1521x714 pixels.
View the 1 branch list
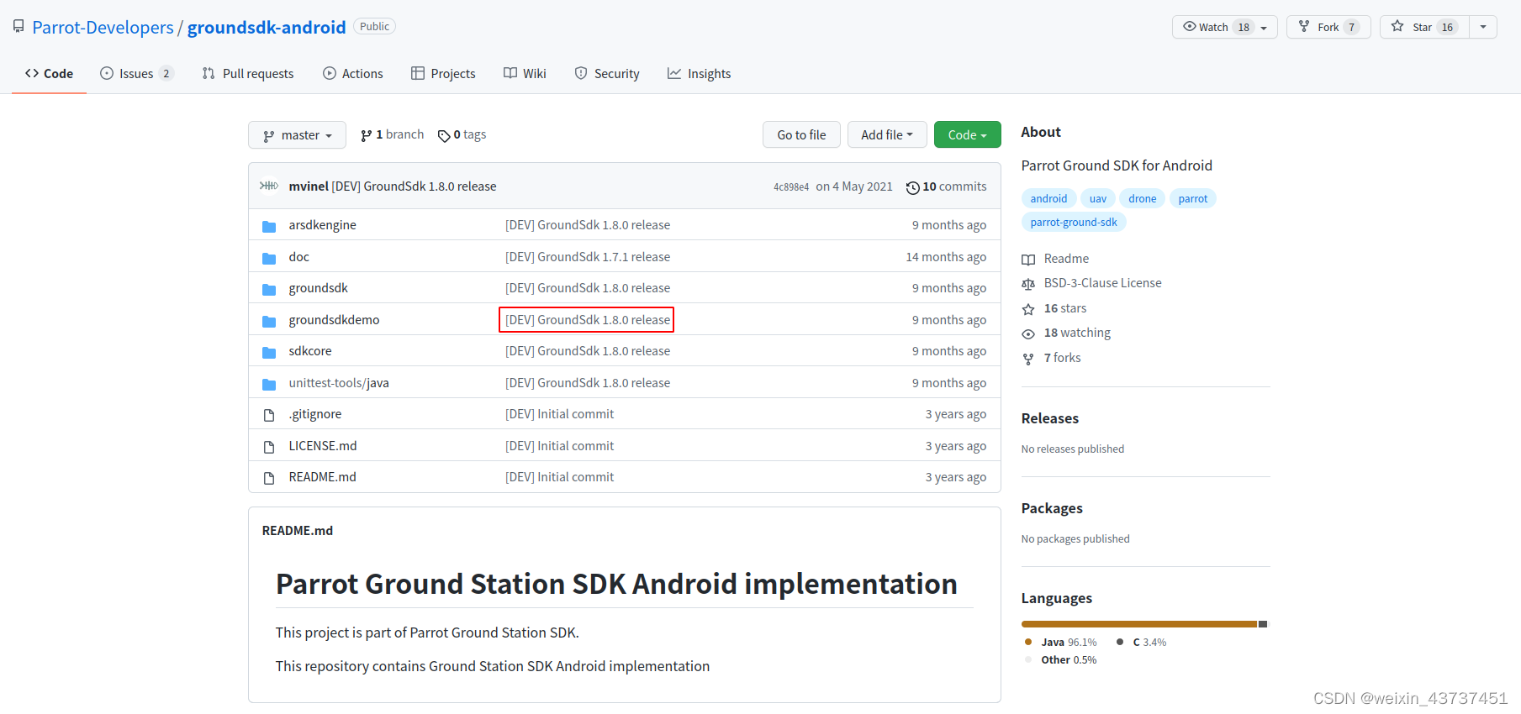[393, 134]
